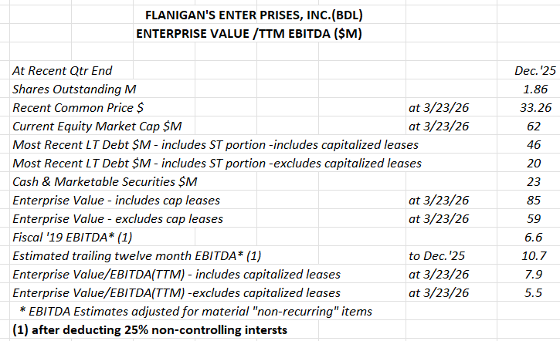This screenshot has height=341, width=560.
Task: Select the ENTERPRISE VALUE /TTM EBITDA ($M) heading
Action: 249,33
